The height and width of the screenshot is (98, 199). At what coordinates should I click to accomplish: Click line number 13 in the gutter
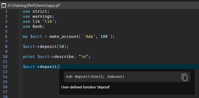(5, 72)
